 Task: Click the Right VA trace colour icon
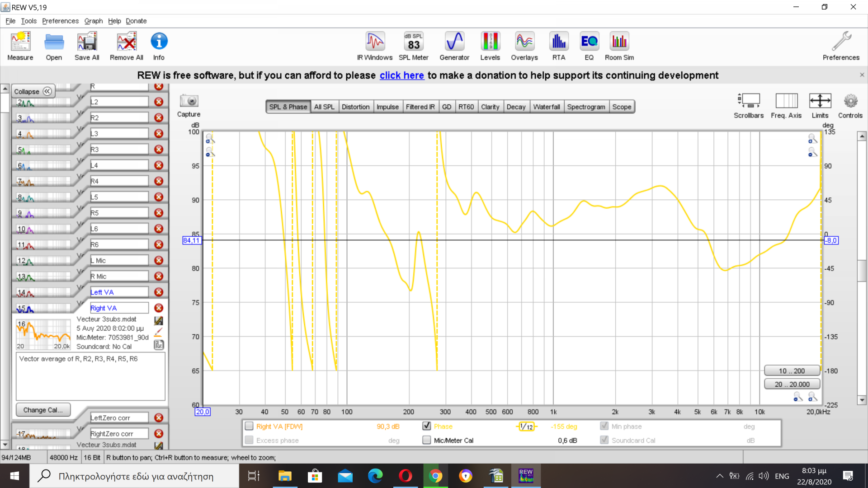[158, 332]
